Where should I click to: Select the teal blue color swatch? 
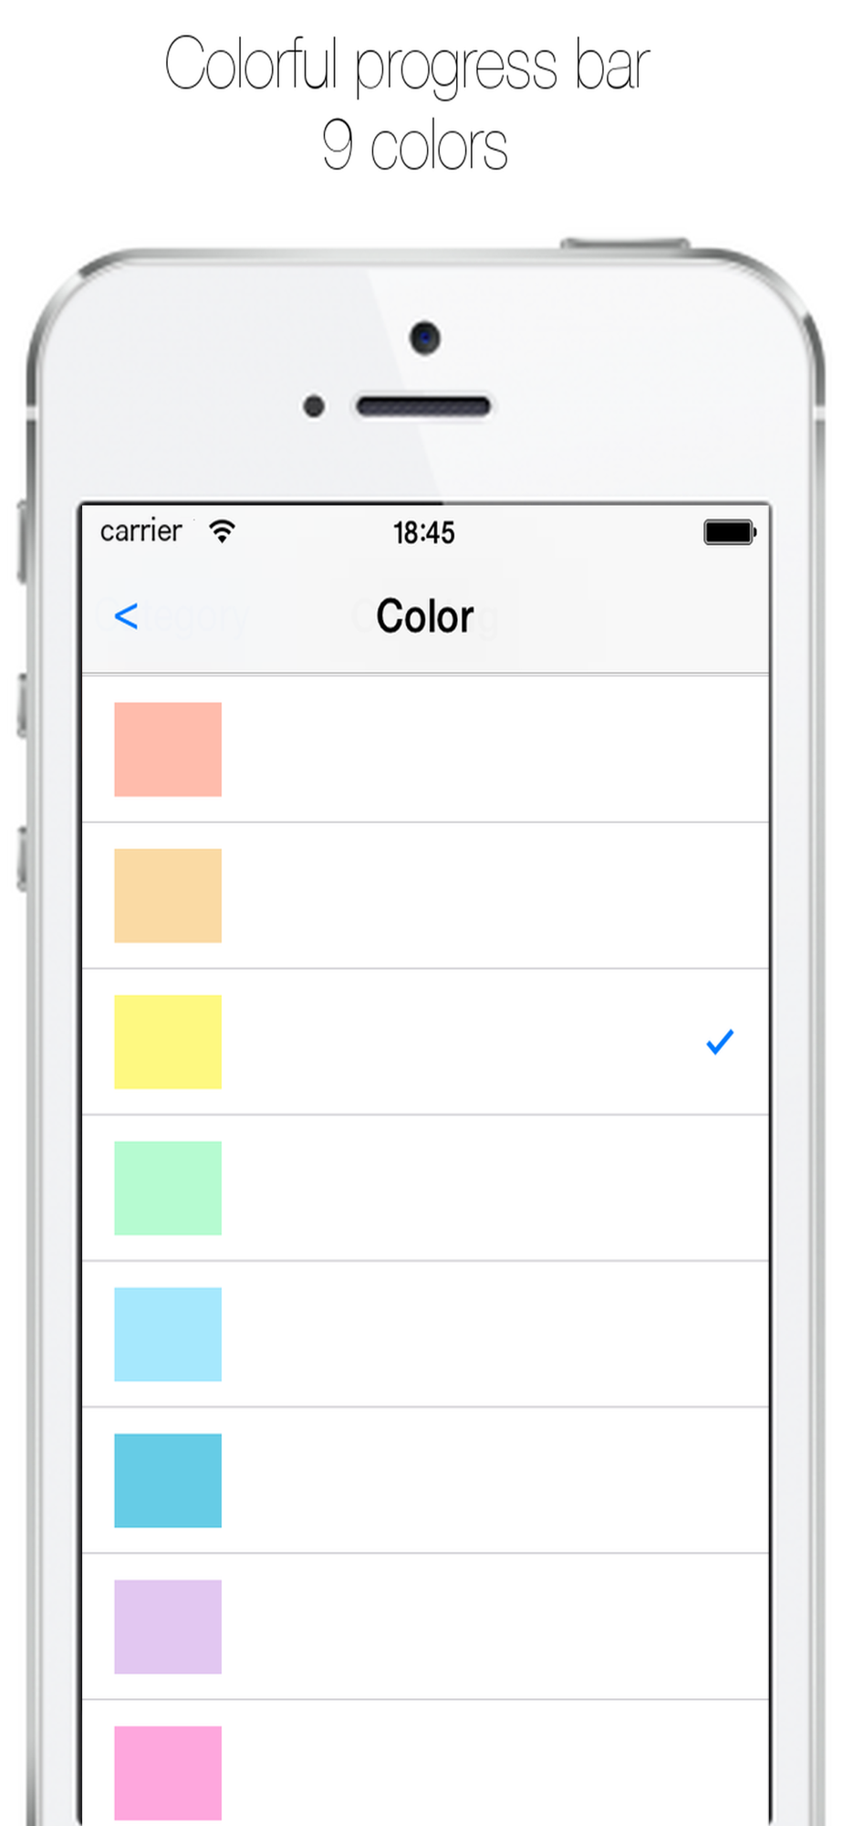coord(168,1480)
